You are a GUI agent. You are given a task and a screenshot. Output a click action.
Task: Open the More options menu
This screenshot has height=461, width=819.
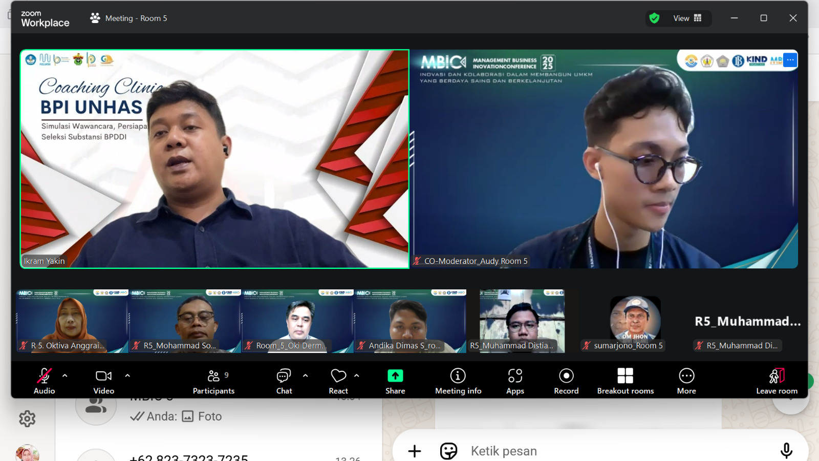tap(686, 381)
